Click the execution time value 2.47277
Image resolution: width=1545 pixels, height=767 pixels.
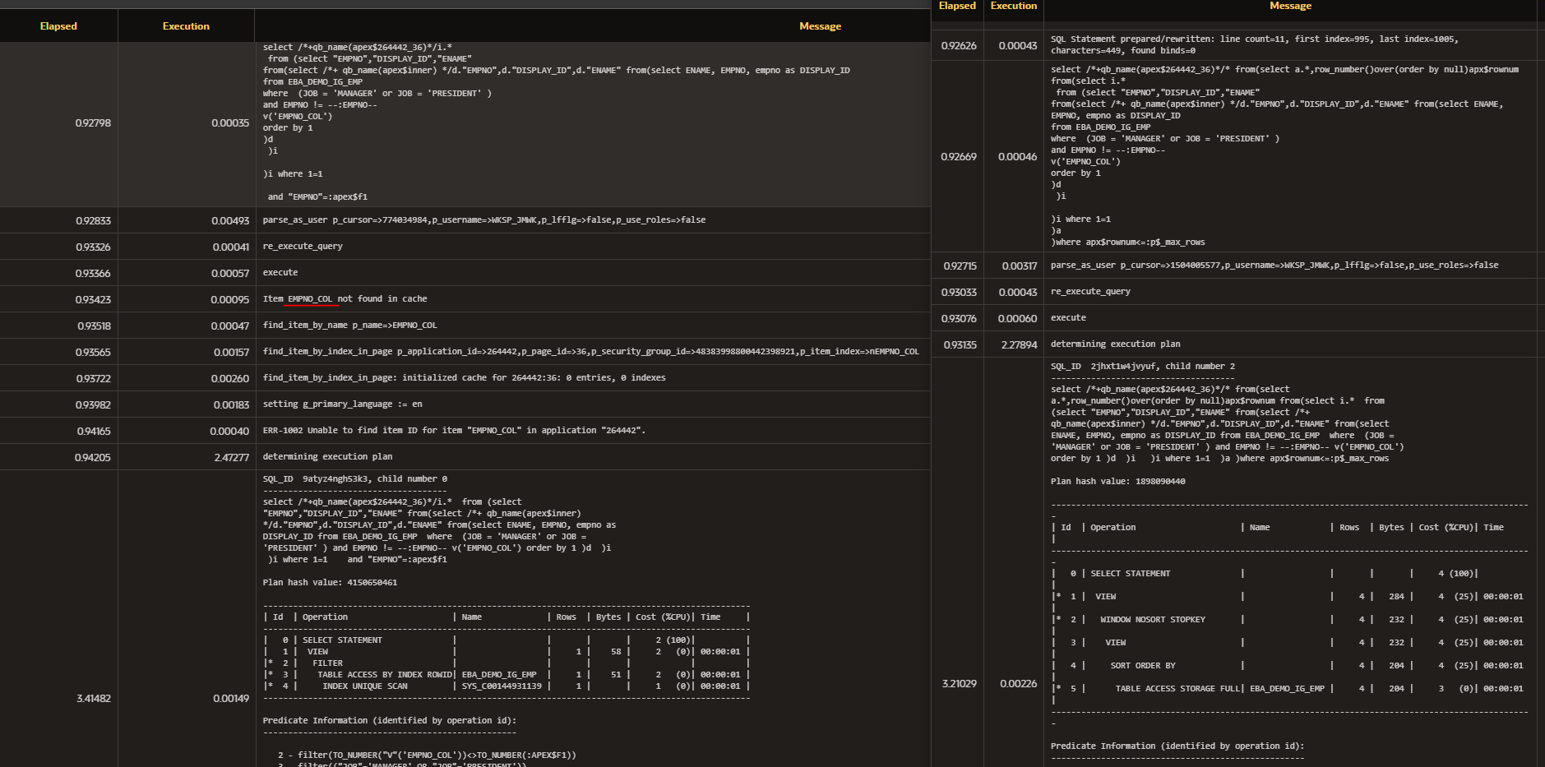231,458
